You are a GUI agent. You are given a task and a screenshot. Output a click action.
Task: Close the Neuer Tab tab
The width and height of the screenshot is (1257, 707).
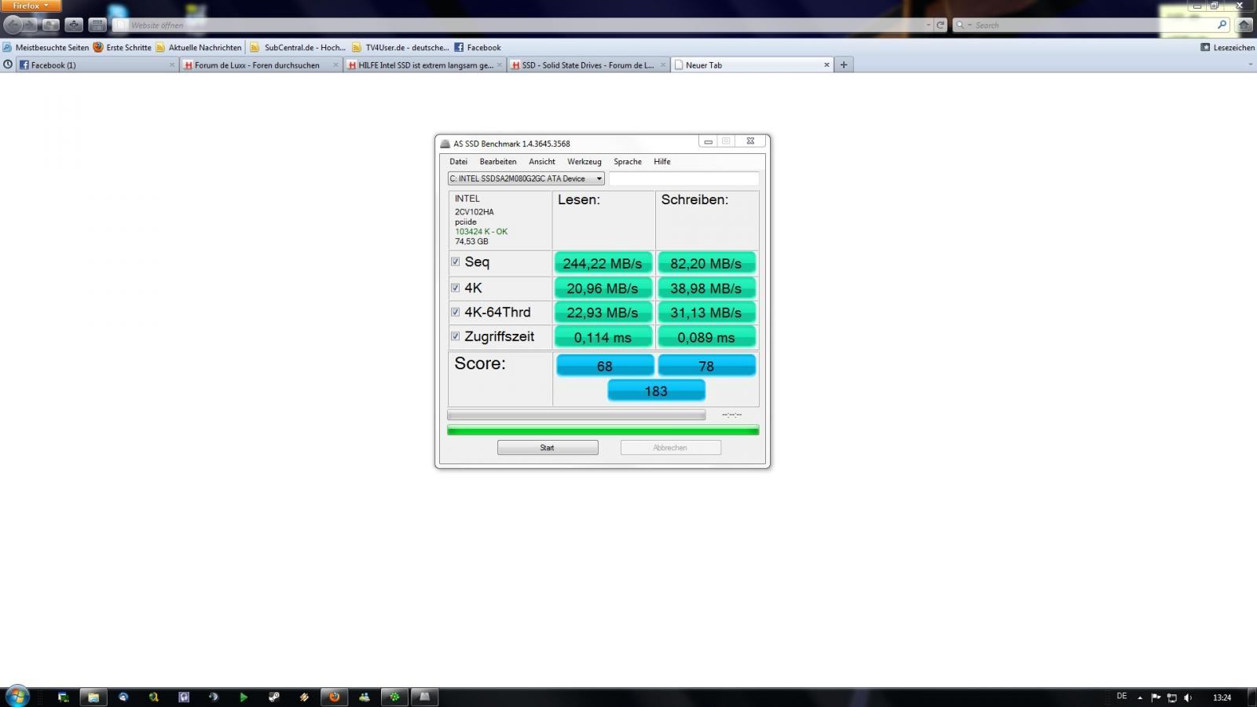click(826, 65)
